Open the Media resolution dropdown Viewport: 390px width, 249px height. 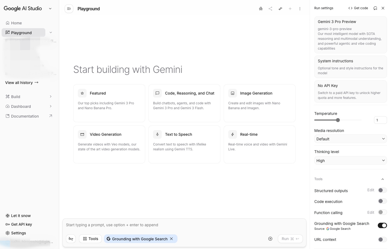[x=350, y=139]
